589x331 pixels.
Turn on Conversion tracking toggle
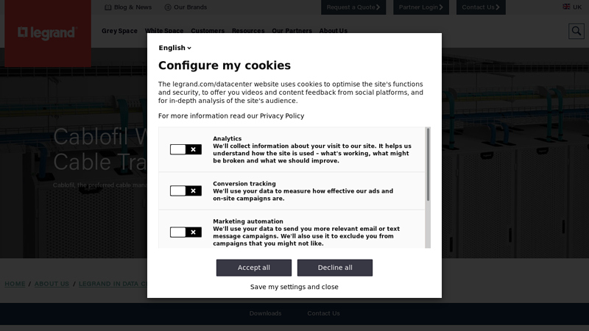pyautogui.click(x=186, y=191)
